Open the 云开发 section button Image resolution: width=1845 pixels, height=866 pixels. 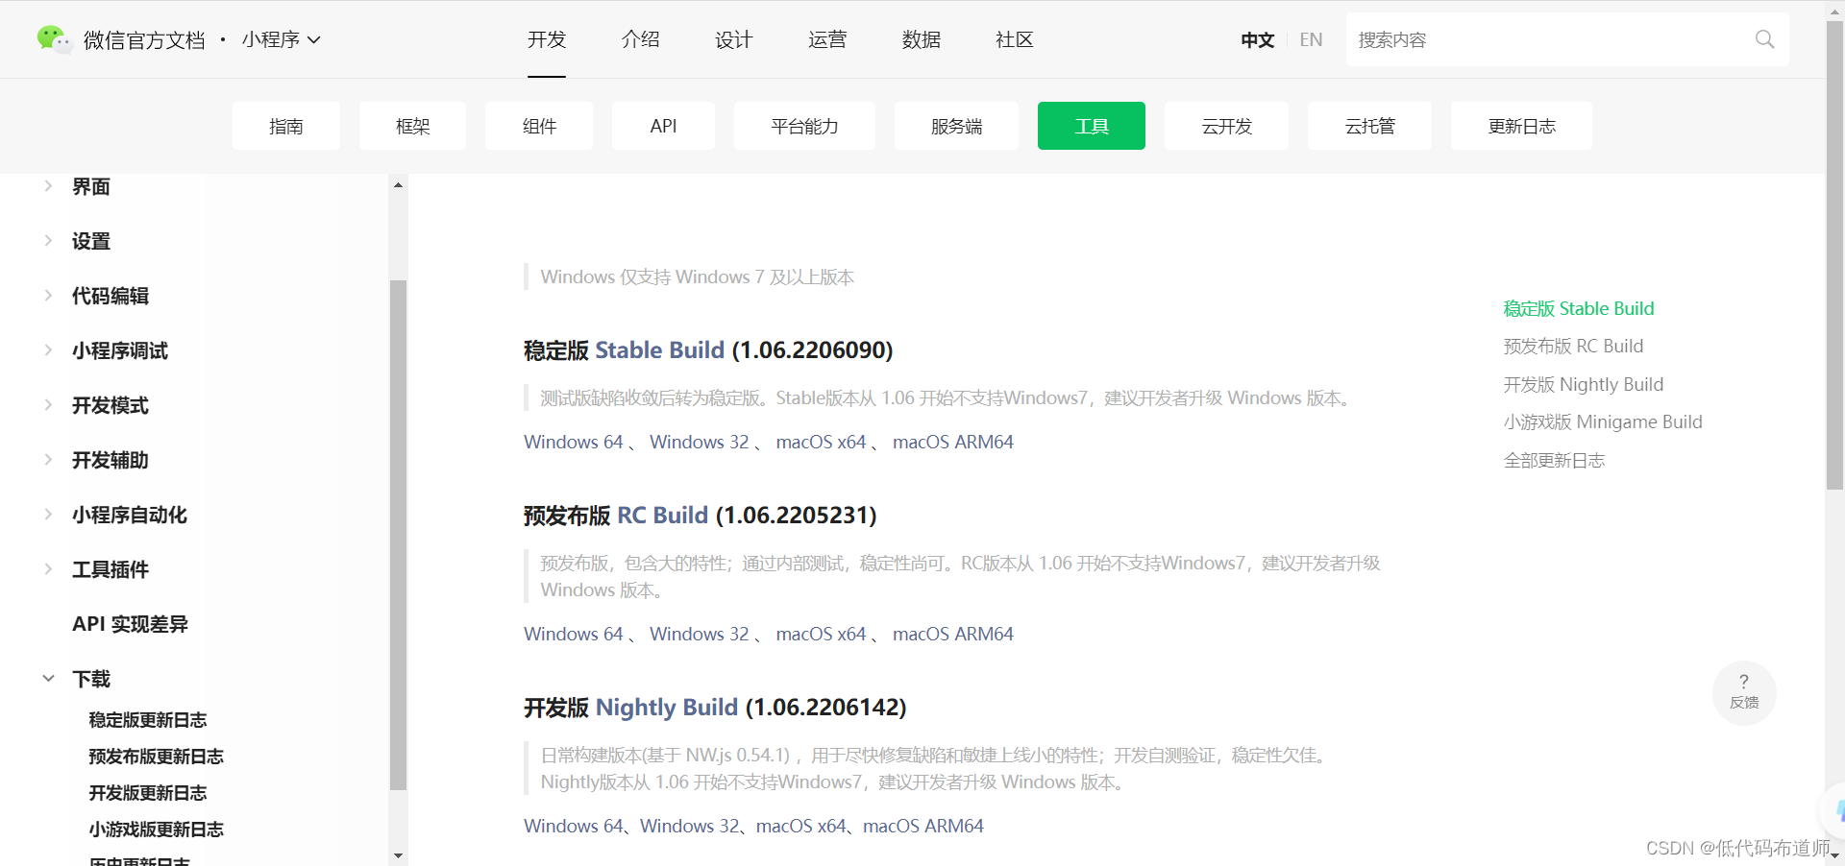click(1226, 126)
